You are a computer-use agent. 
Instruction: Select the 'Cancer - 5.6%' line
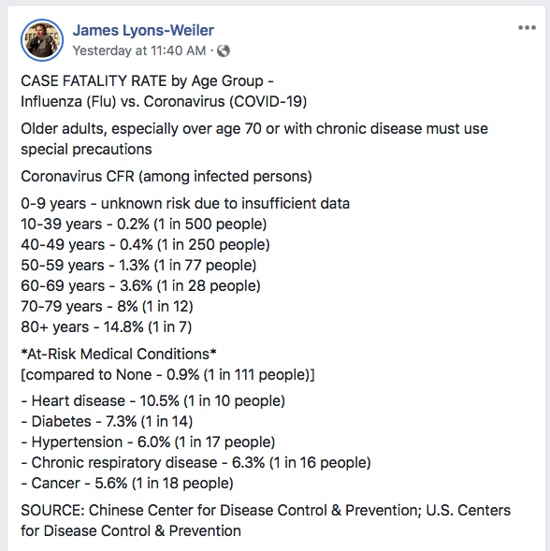pyautogui.click(x=127, y=484)
